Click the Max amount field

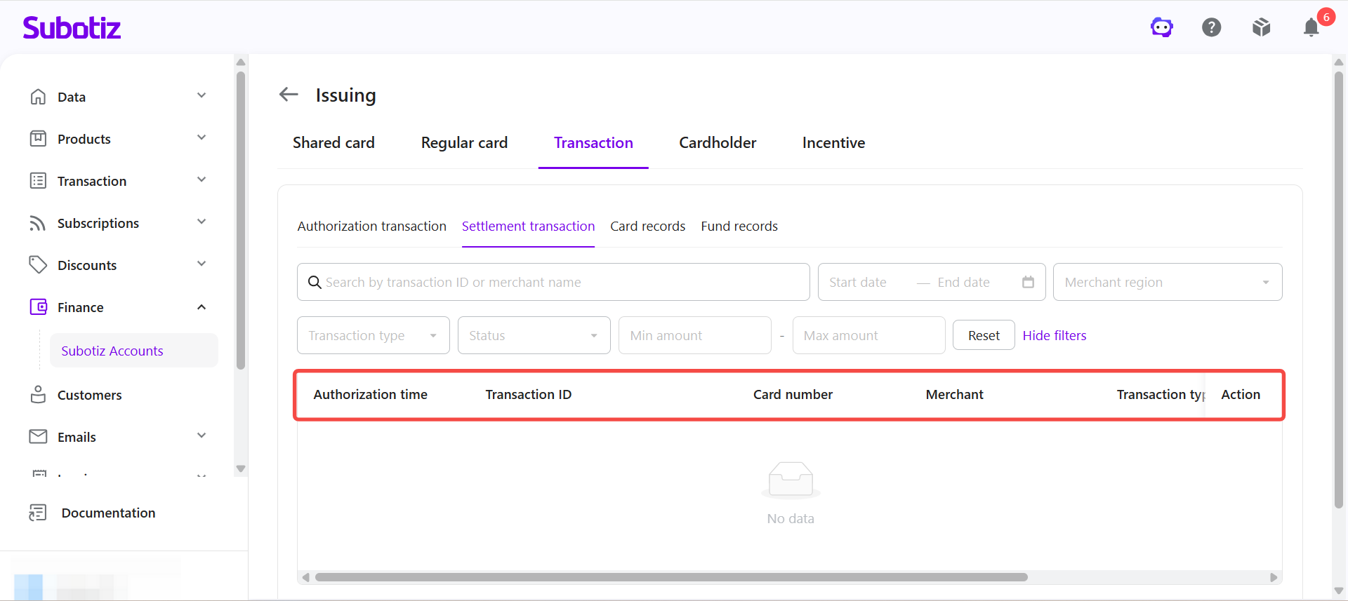tap(869, 335)
